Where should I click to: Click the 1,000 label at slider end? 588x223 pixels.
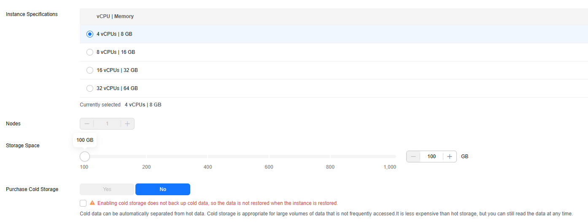[390, 167]
